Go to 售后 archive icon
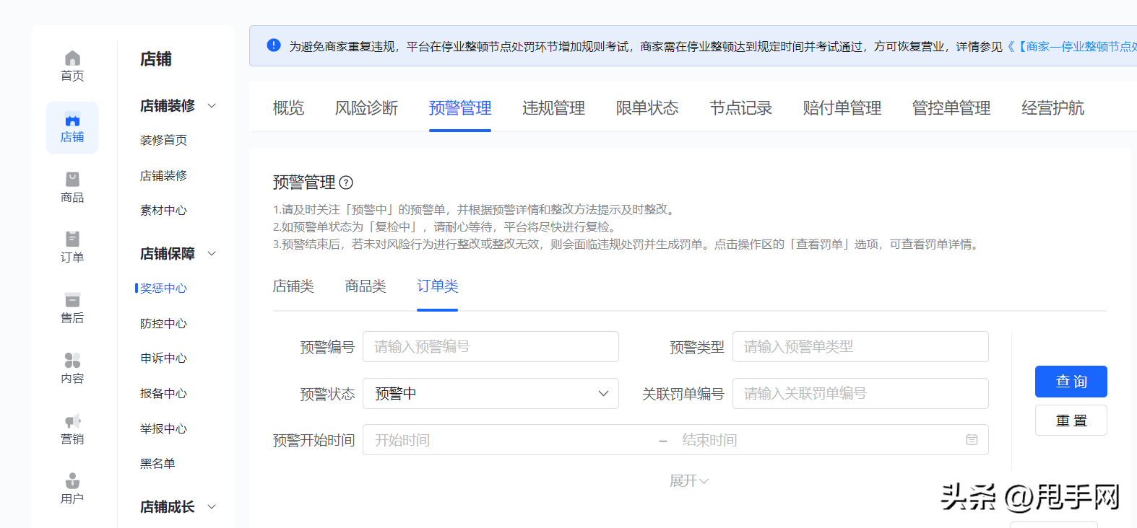Viewport: 1137px width, 528px height. click(x=72, y=300)
